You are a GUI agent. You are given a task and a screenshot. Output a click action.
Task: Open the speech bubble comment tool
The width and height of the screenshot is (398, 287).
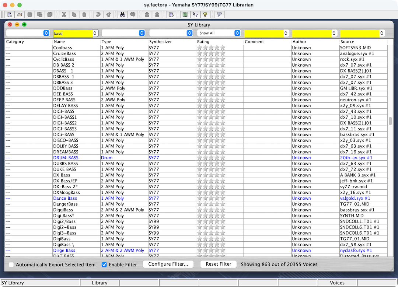click(219, 14)
